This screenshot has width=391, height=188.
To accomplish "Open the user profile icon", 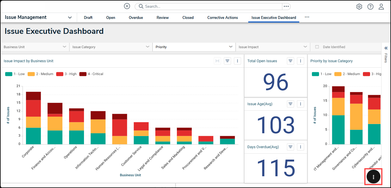I will [381, 7].
